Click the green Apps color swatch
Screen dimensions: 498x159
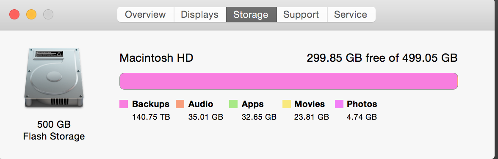tap(233, 104)
